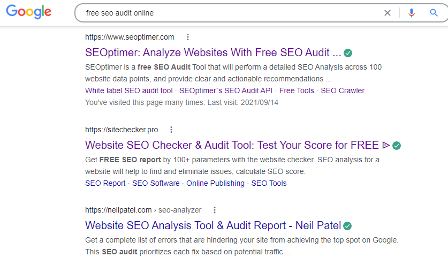This screenshot has width=448, height=257.
Task: Click green verified badge beside Neil Patel title
Action: tap(347, 225)
